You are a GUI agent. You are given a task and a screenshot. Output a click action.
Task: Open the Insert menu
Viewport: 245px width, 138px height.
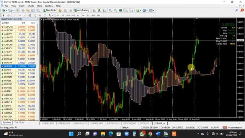click(22, 6)
